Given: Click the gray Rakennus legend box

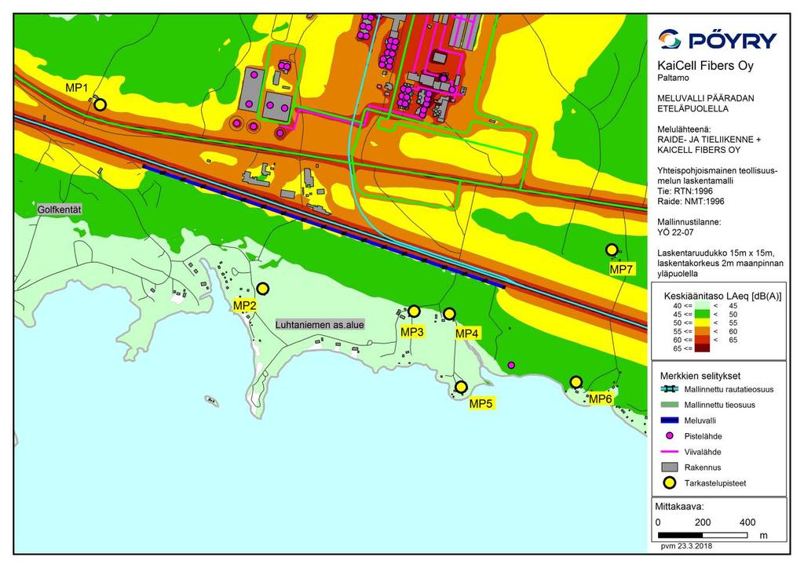Looking at the screenshot, I should [x=669, y=467].
